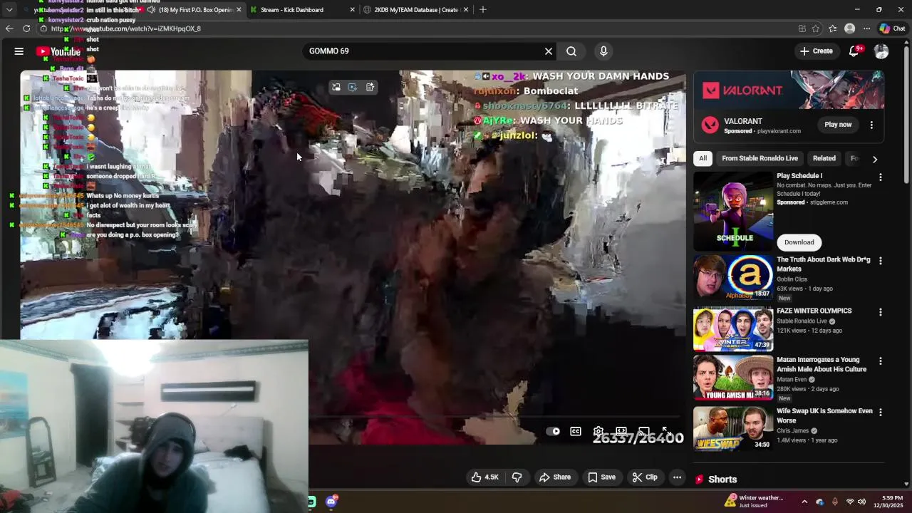Image resolution: width=912 pixels, height=513 pixels.
Task: Open options for Dark Web Markets video
Action: click(881, 261)
